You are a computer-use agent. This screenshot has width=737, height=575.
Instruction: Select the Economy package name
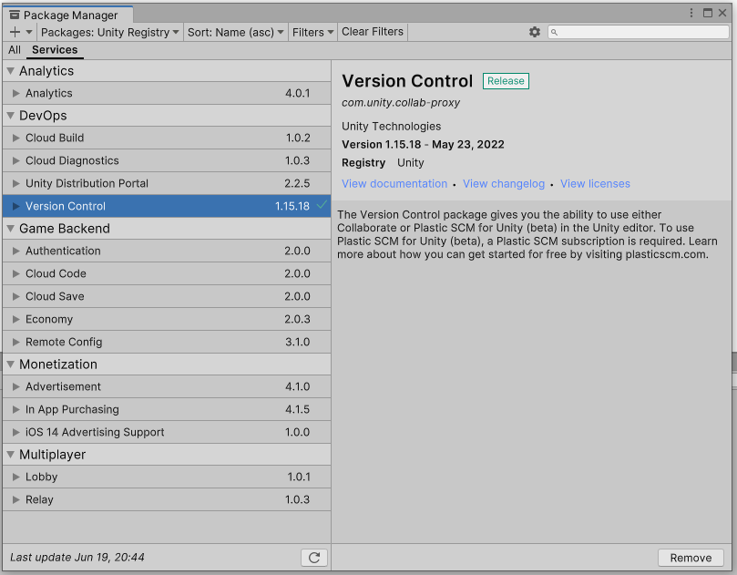tap(49, 319)
